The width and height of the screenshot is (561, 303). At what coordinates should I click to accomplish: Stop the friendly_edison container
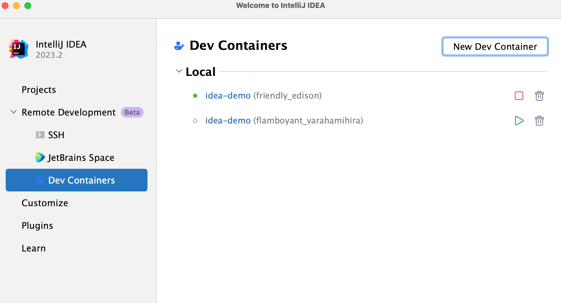[519, 96]
